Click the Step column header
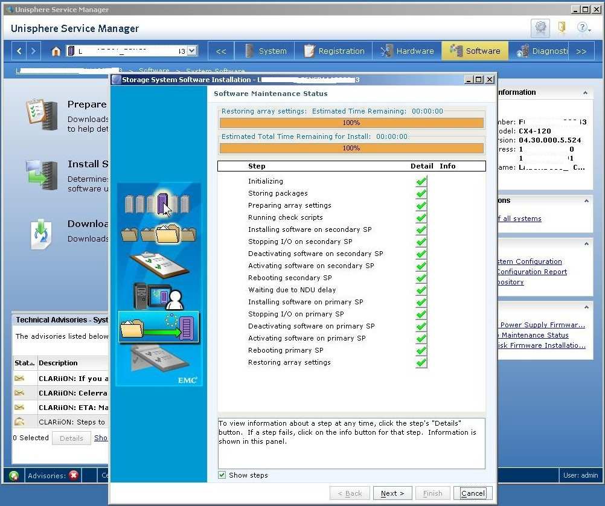Screen dimensions: 605x506 coord(257,166)
